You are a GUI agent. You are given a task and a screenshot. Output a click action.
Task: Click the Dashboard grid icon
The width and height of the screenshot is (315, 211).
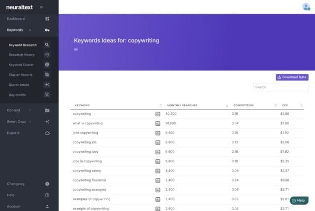point(47,19)
